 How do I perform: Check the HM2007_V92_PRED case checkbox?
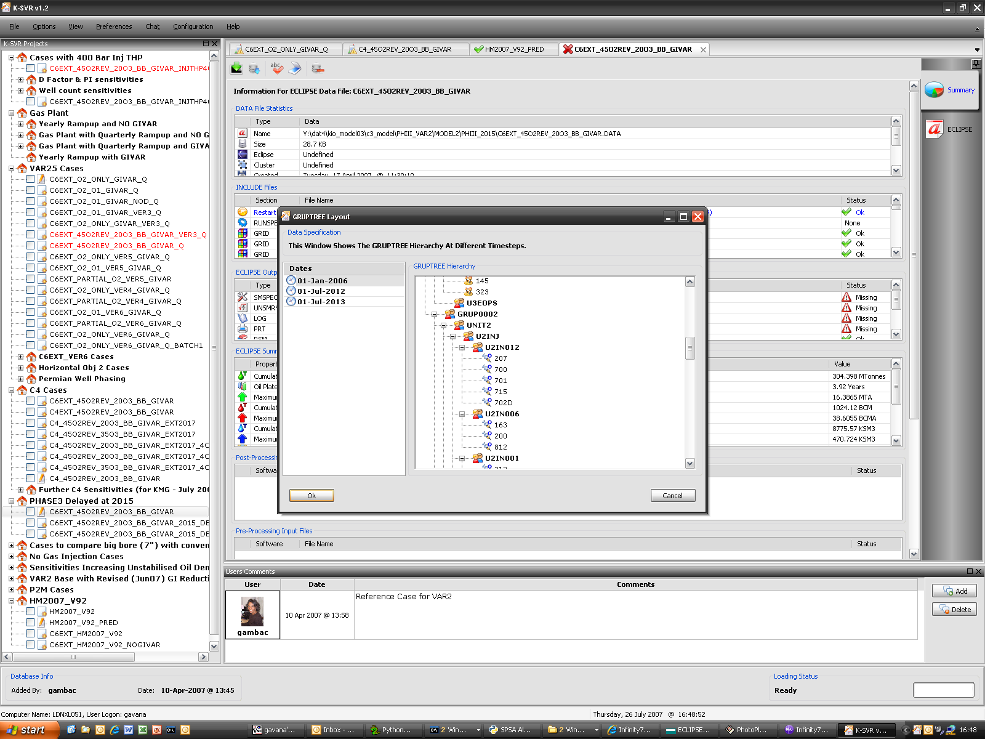tap(30, 623)
